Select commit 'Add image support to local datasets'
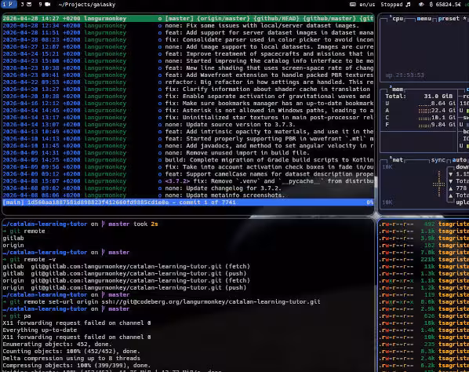 coord(188,46)
